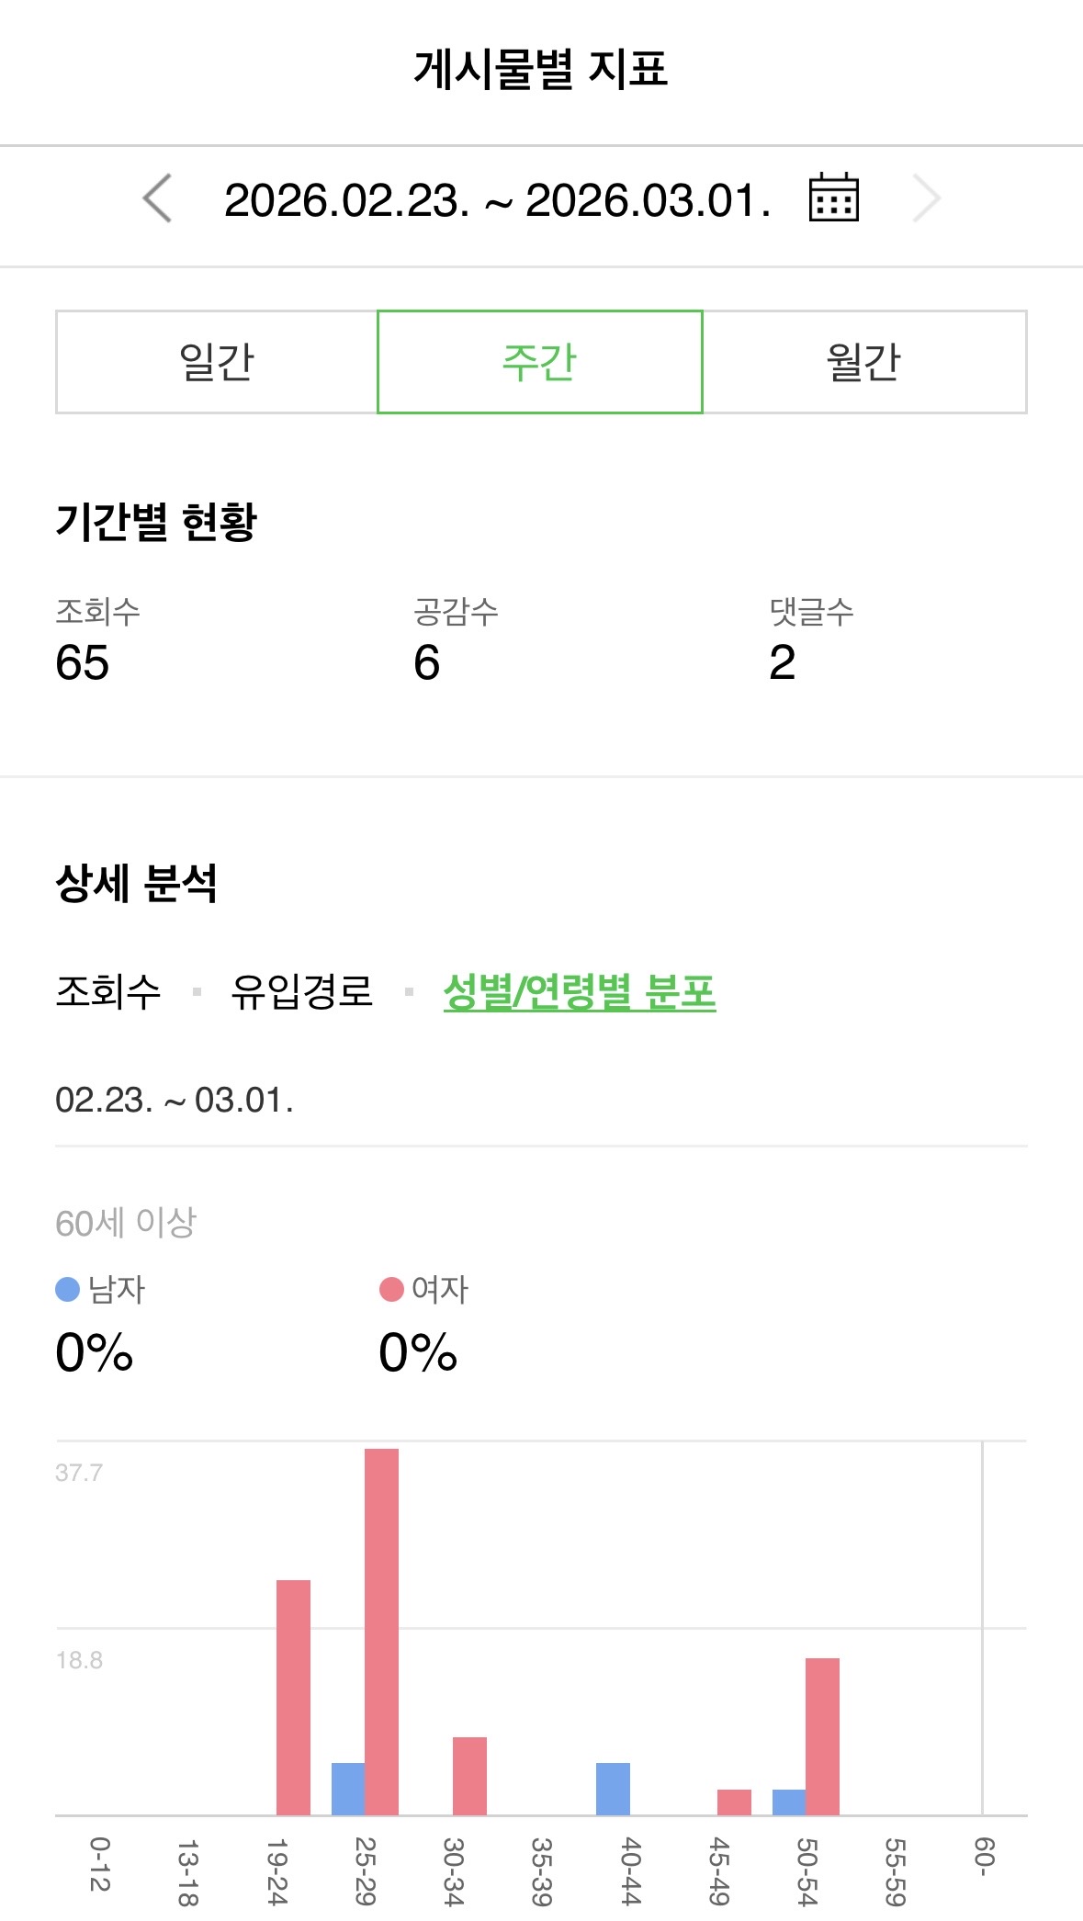Open the 유입경로 analysis link

301,991
